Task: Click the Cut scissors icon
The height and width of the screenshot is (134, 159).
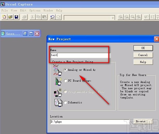Action: [32, 17]
